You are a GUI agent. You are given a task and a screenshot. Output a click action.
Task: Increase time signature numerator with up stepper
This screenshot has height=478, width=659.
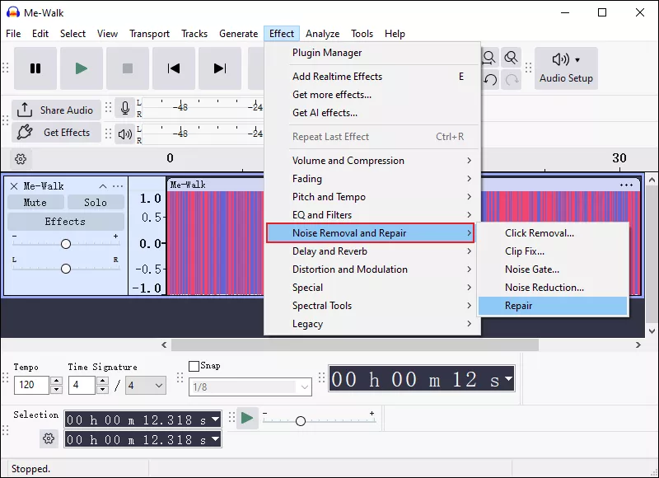102,381
